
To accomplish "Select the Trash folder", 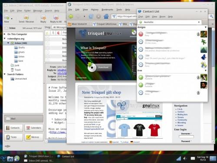I will coord(16,70).
